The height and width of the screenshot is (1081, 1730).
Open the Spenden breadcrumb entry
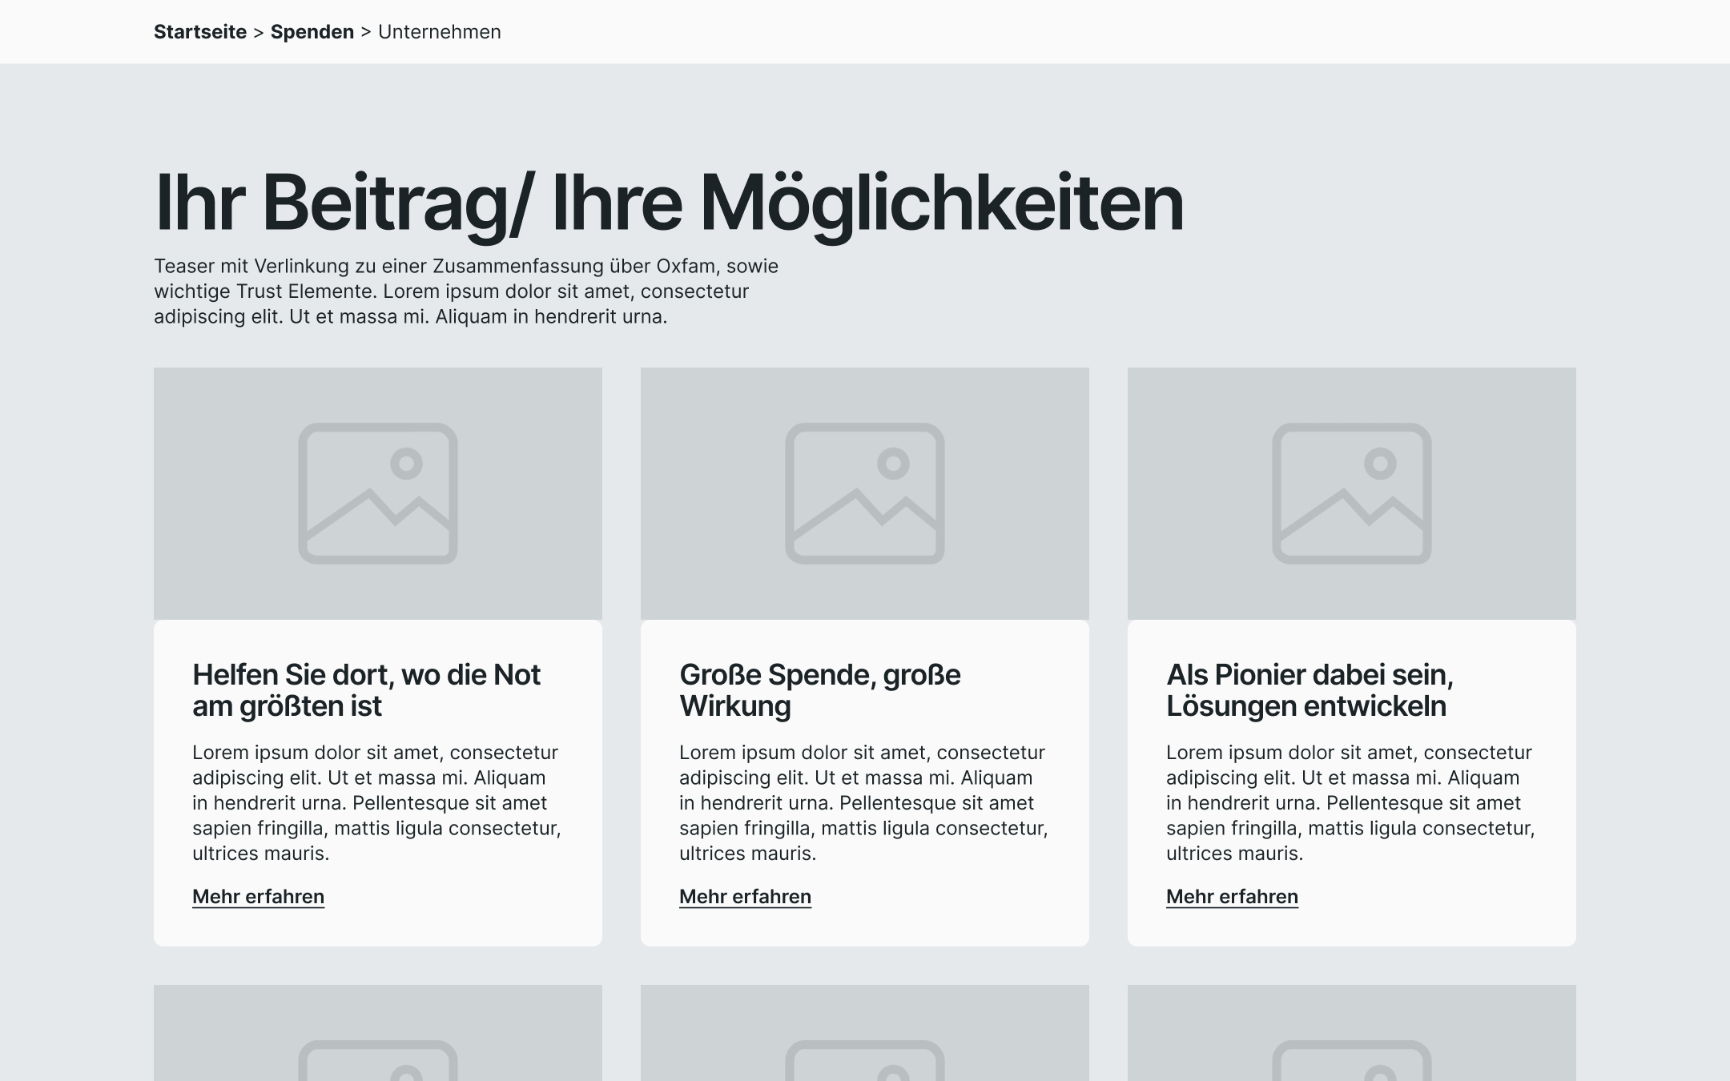(312, 32)
